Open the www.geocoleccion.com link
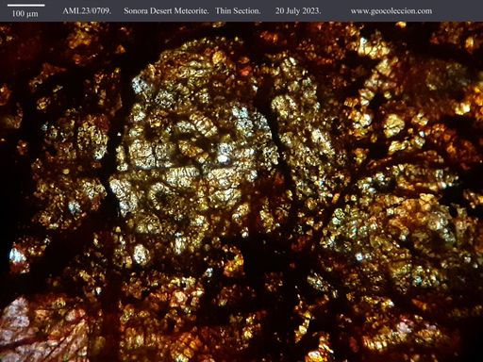The height and width of the screenshot is (362, 483). [391, 11]
